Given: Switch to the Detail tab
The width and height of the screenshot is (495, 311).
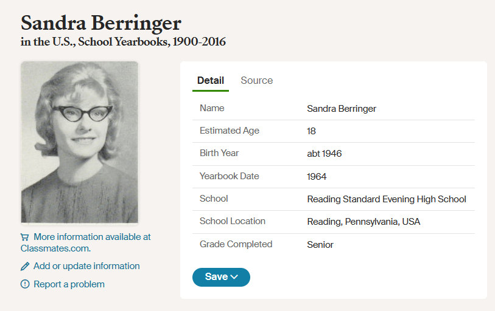Looking at the screenshot, I should [211, 80].
